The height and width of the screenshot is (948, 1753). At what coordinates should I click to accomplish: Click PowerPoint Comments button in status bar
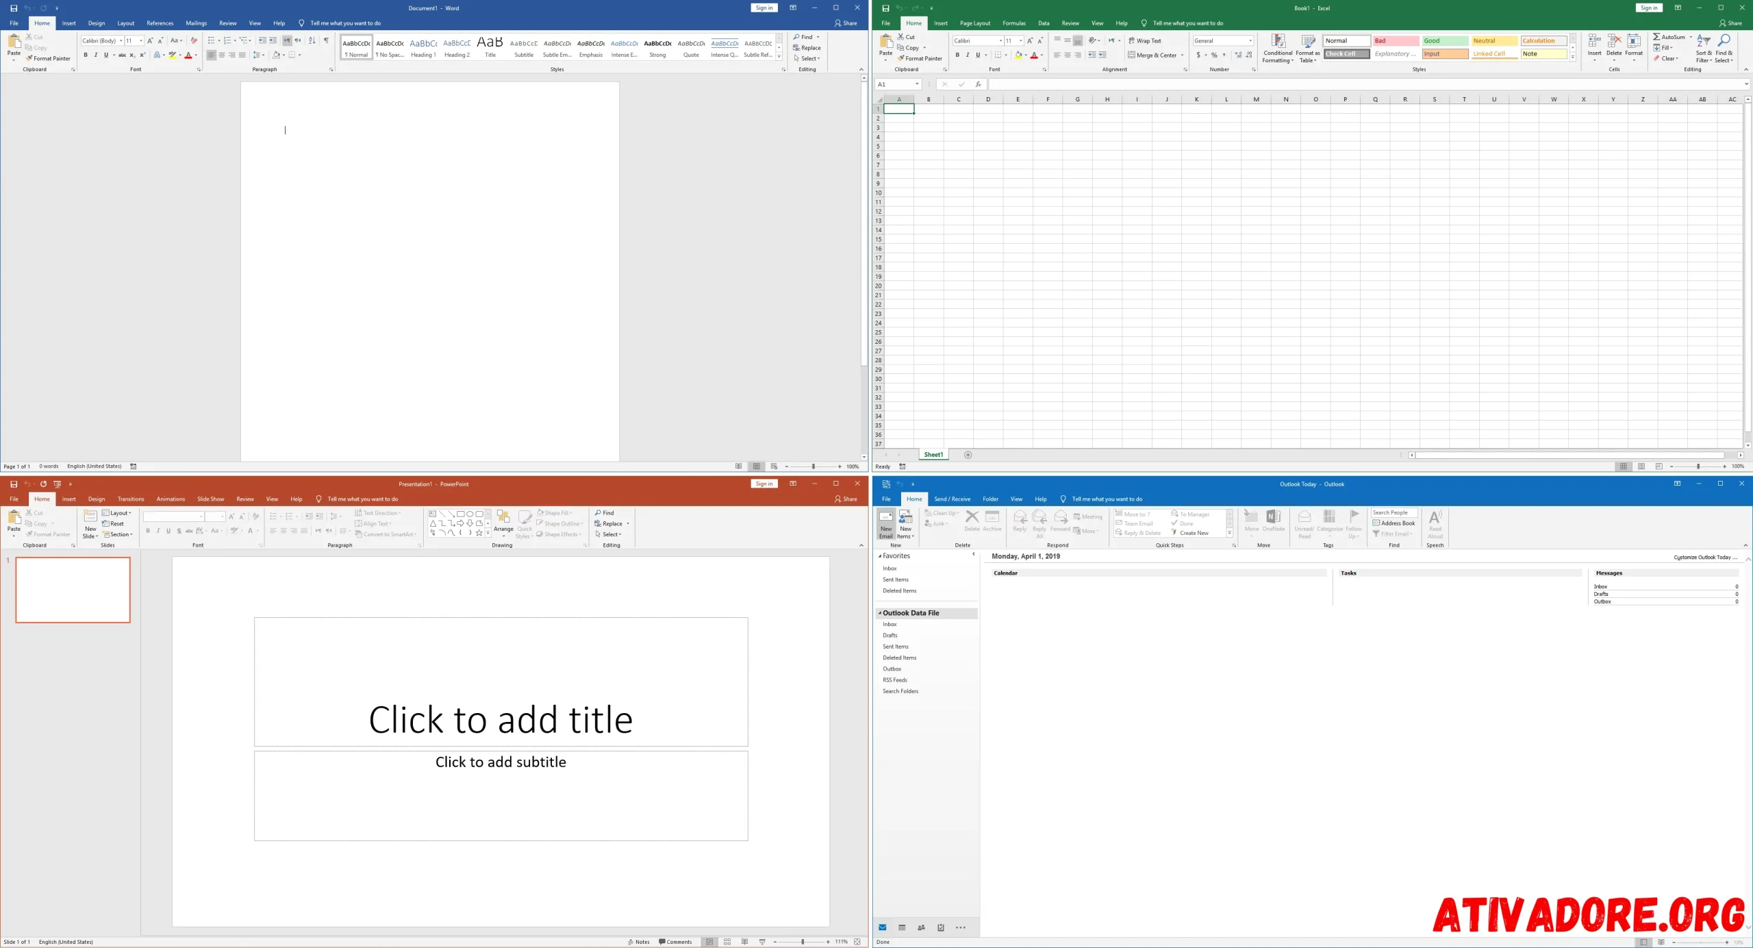tap(675, 942)
